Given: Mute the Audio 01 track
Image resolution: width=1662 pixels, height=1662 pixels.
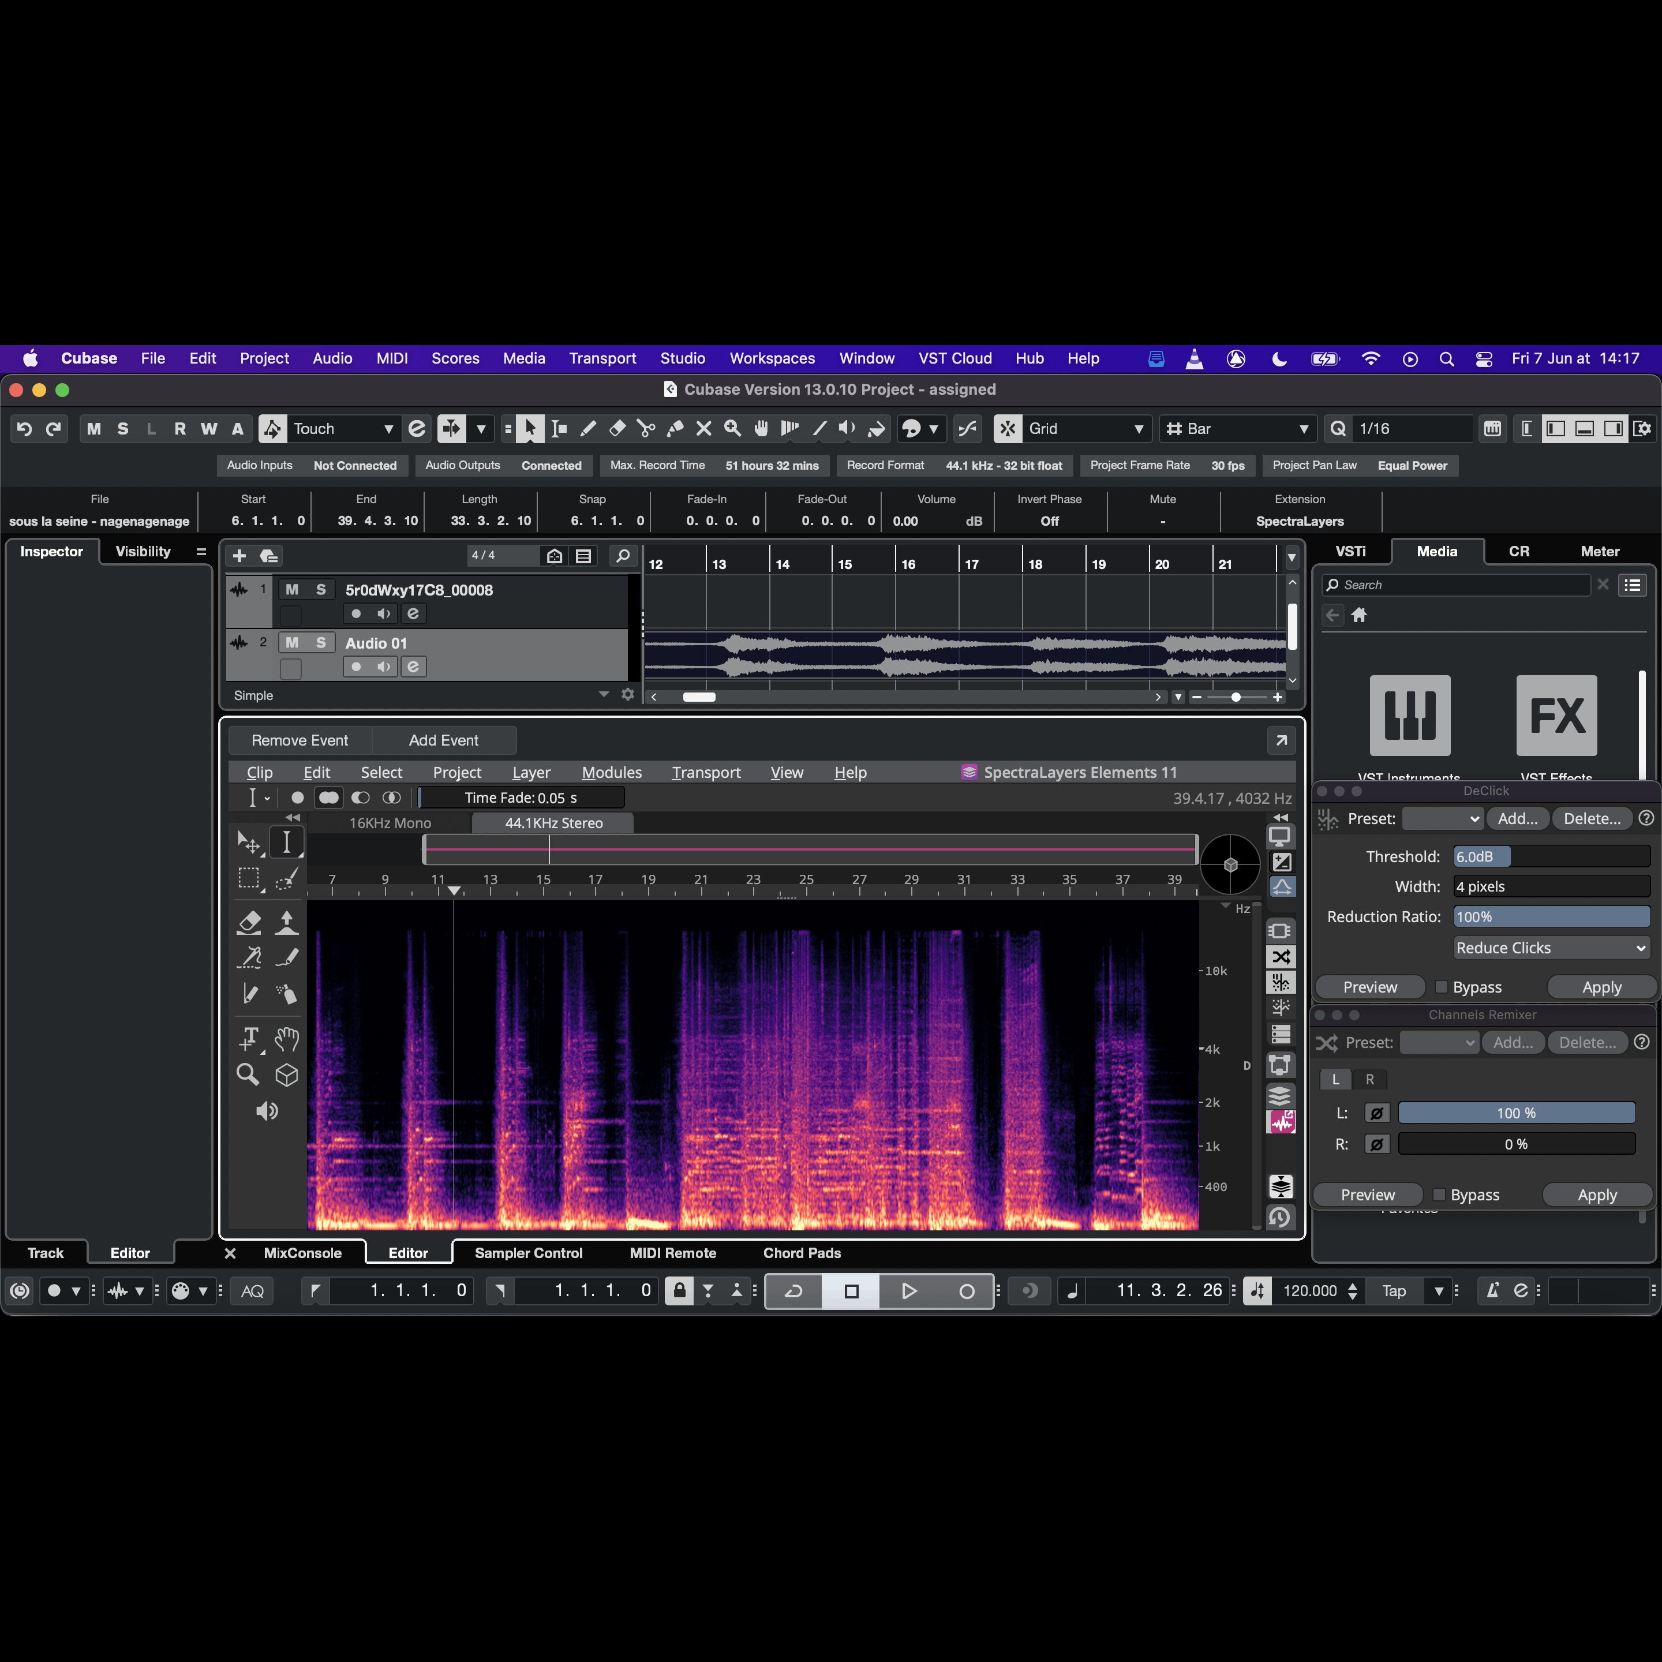Looking at the screenshot, I should [x=291, y=643].
